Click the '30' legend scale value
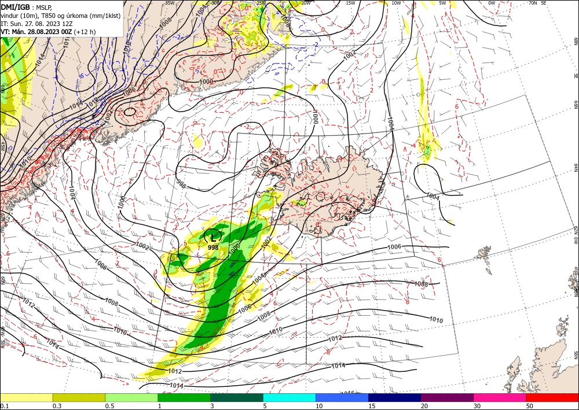Viewport: 579px width, 410px height. [x=477, y=407]
